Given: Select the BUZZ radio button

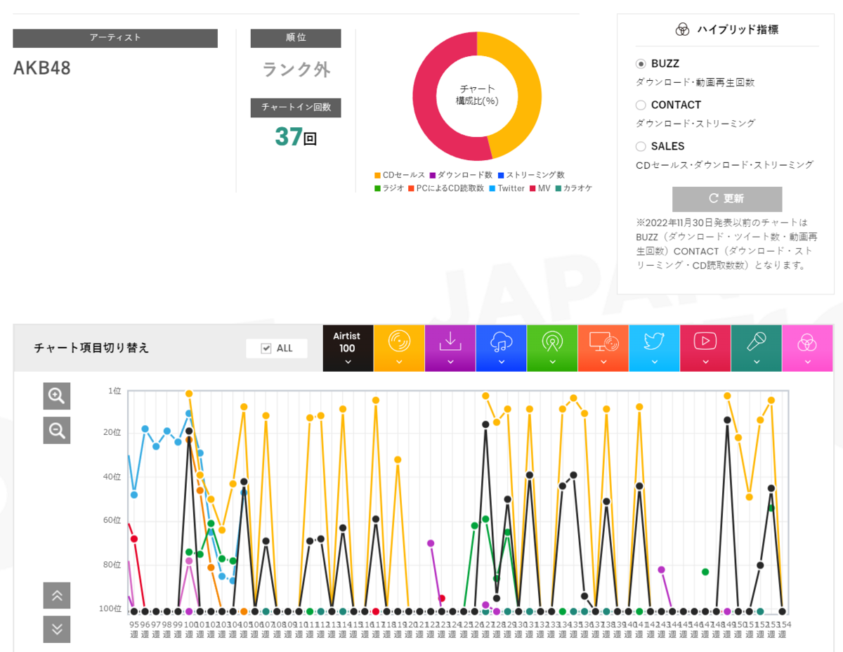Looking at the screenshot, I should pyautogui.click(x=641, y=64).
